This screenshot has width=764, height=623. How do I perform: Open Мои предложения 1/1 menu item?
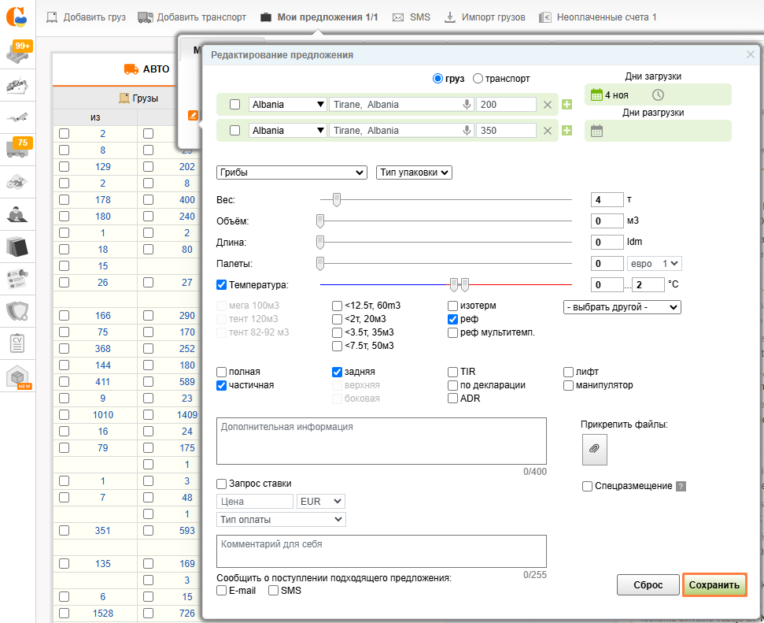point(319,17)
